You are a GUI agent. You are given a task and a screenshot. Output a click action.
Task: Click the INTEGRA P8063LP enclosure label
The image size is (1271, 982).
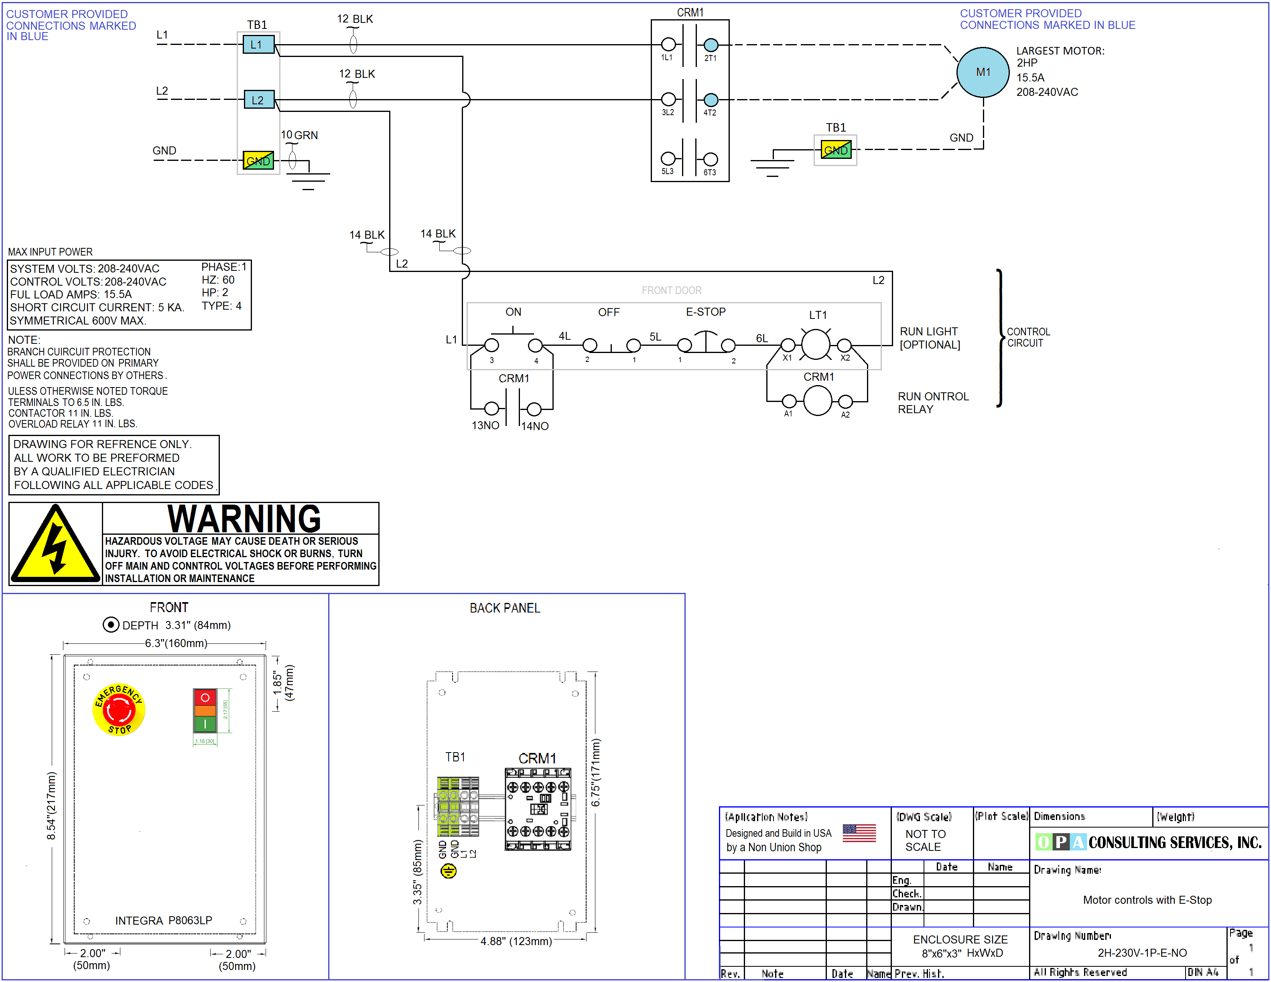164,920
